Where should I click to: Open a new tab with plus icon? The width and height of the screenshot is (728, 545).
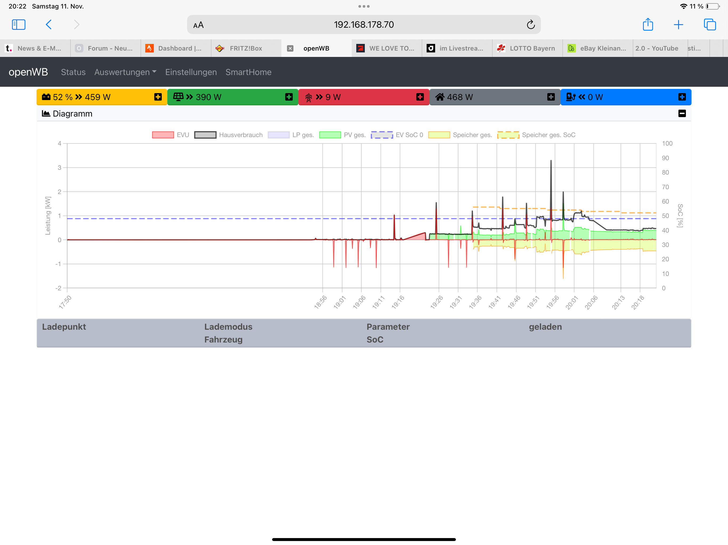point(678,25)
